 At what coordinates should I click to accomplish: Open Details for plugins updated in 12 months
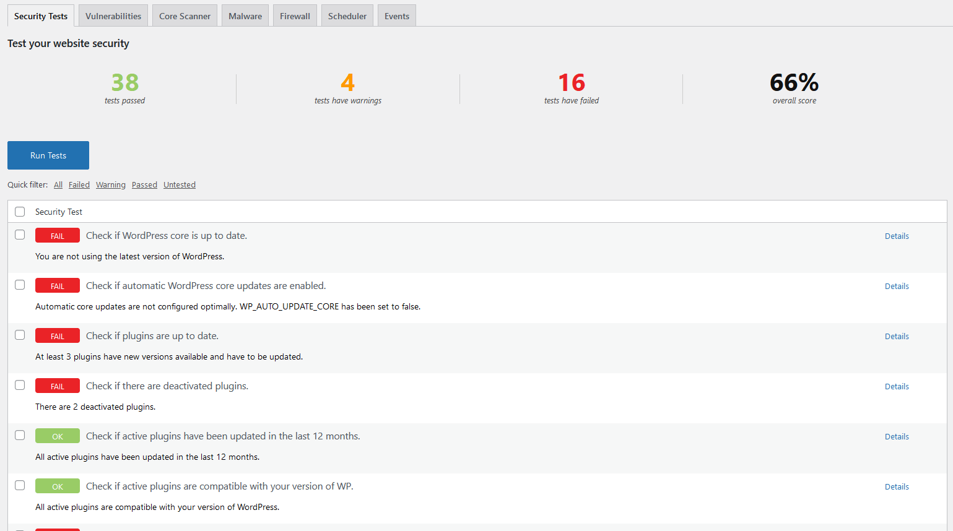coord(897,437)
